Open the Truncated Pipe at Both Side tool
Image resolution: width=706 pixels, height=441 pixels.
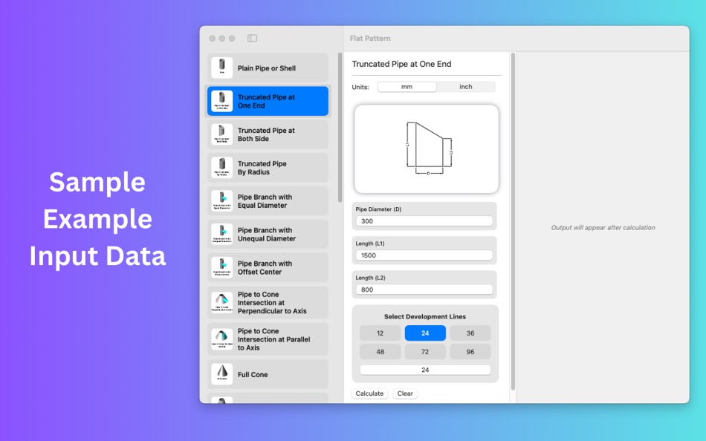[x=268, y=134]
